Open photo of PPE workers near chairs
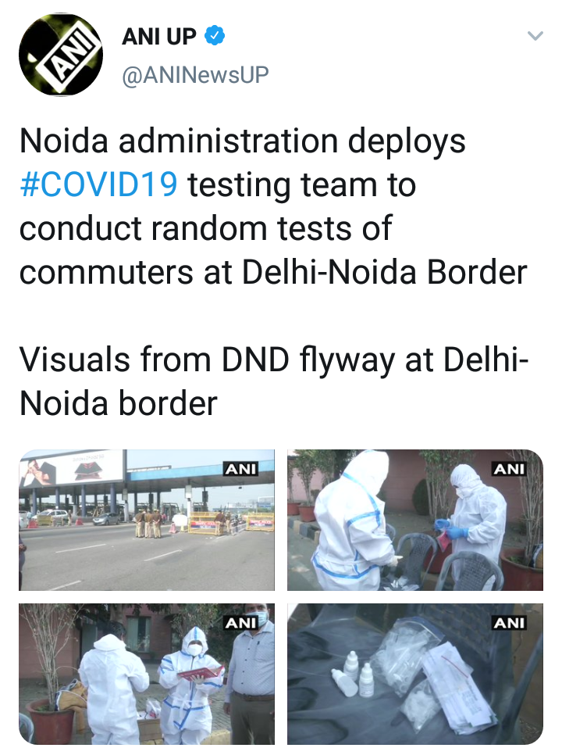 click(x=415, y=520)
